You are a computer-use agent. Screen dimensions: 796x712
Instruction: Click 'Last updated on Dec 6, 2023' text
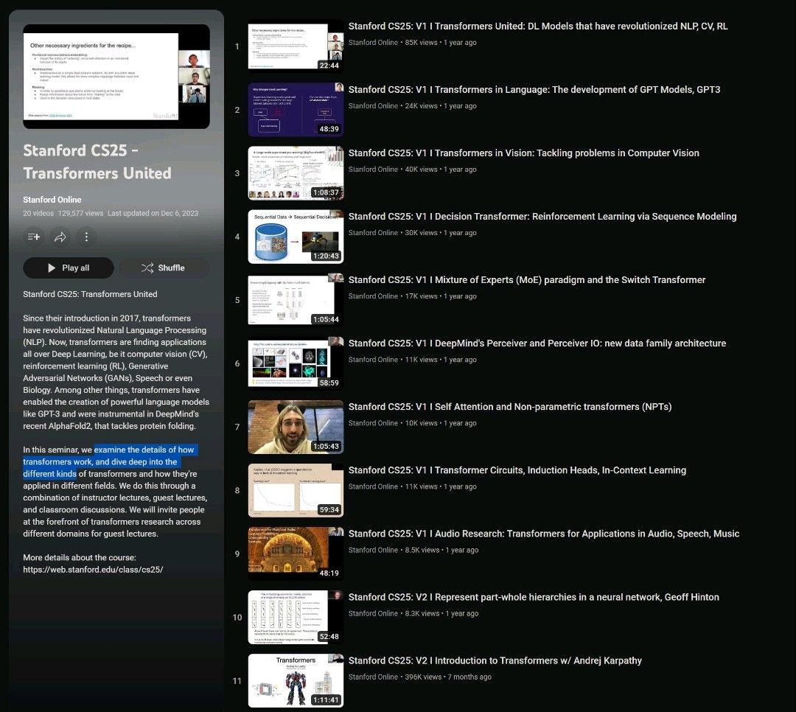point(153,213)
